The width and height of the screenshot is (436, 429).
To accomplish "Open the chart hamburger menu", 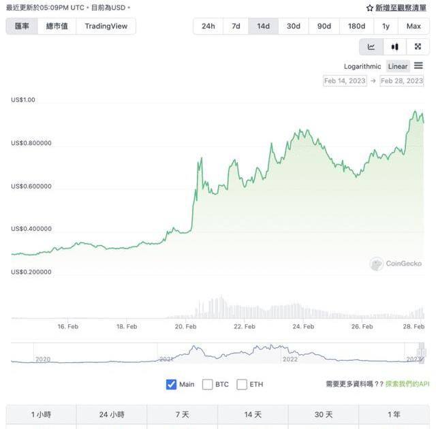I will click(418, 66).
